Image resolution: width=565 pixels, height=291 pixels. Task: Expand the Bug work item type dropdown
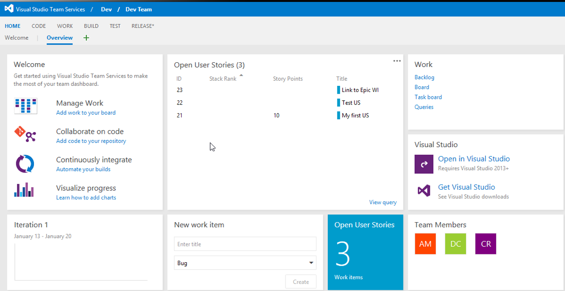(x=311, y=263)
